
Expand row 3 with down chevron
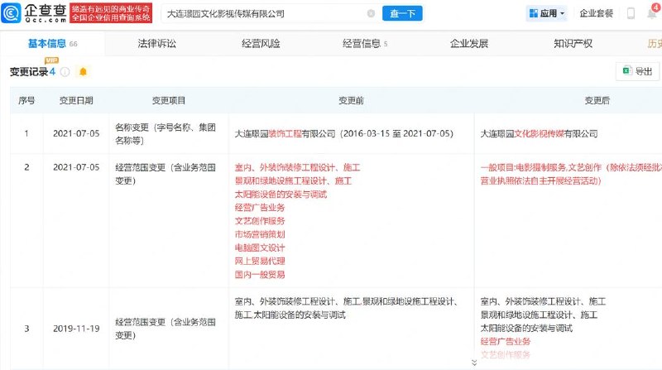tap(474, 363)
